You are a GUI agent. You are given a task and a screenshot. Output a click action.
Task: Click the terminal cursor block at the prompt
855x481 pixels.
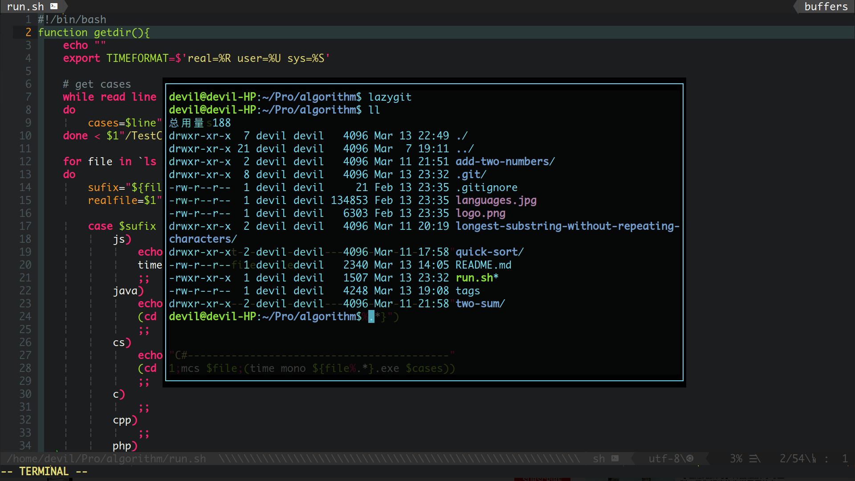371,317
